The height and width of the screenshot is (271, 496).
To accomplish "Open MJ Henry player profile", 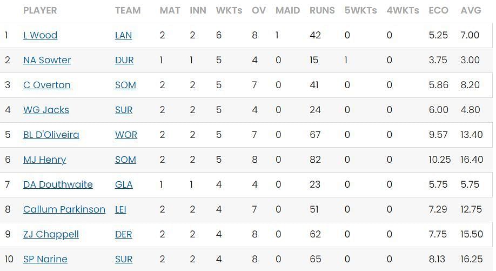I will click(x=44, y=160).
